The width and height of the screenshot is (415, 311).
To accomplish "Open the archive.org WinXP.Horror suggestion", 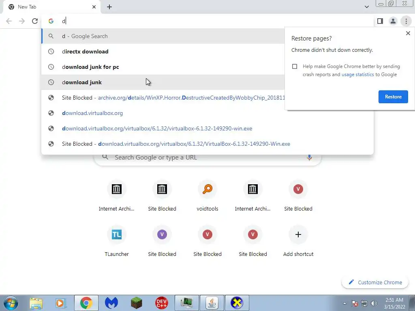I will tap(163, 98).
